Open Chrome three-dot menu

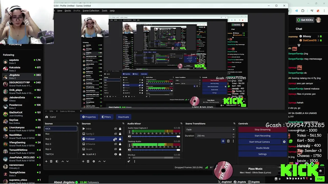[324, 11]
